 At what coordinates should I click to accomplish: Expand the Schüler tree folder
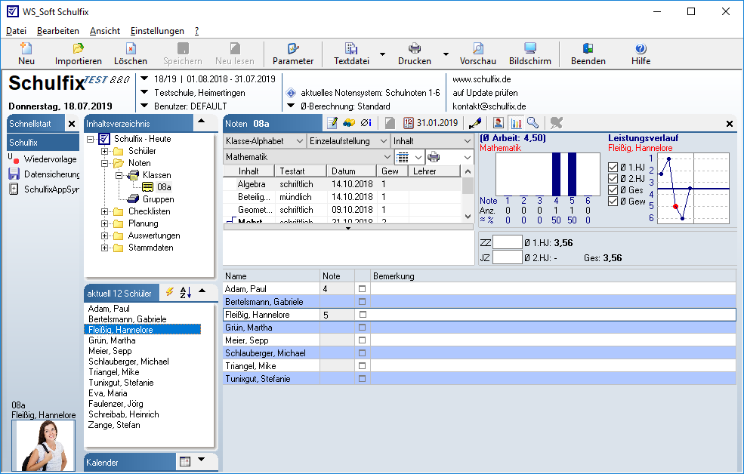pos(104,151)
